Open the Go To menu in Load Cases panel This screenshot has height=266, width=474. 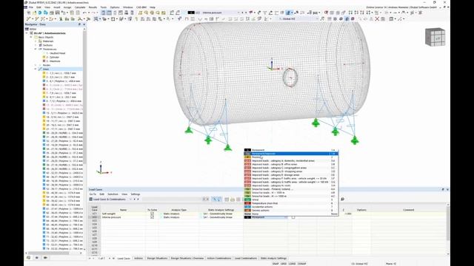[x=92, y=194]
